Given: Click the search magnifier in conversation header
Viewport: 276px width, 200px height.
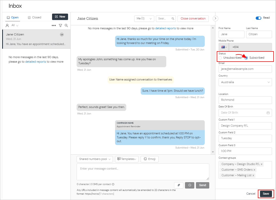Looking at the screenshot, I should pos(173,19).
